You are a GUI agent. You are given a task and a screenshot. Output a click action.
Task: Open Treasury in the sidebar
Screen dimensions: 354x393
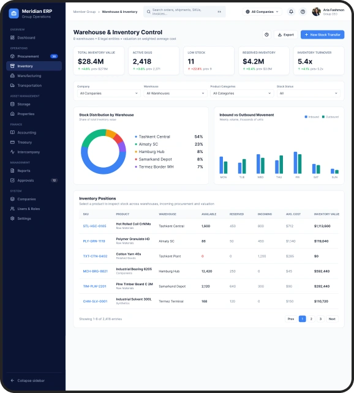[x=34, y=142]
